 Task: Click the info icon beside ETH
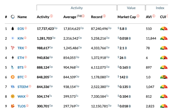[26, 57]
